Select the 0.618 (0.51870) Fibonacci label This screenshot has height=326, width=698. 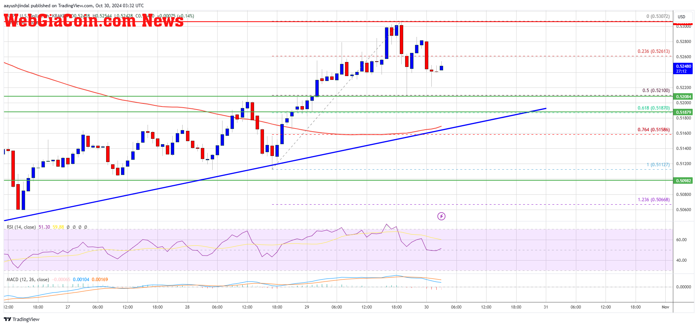click(653, 108)
